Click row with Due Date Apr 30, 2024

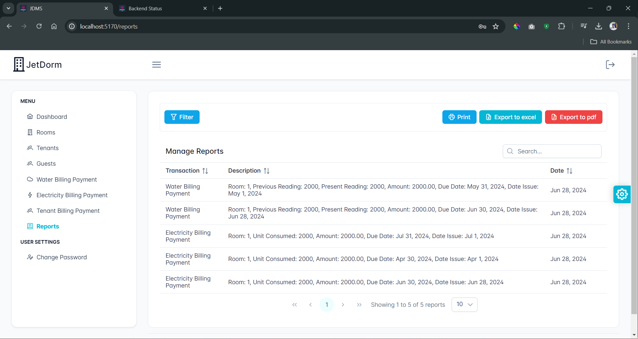pyautogui.click(x=383, y=259)
